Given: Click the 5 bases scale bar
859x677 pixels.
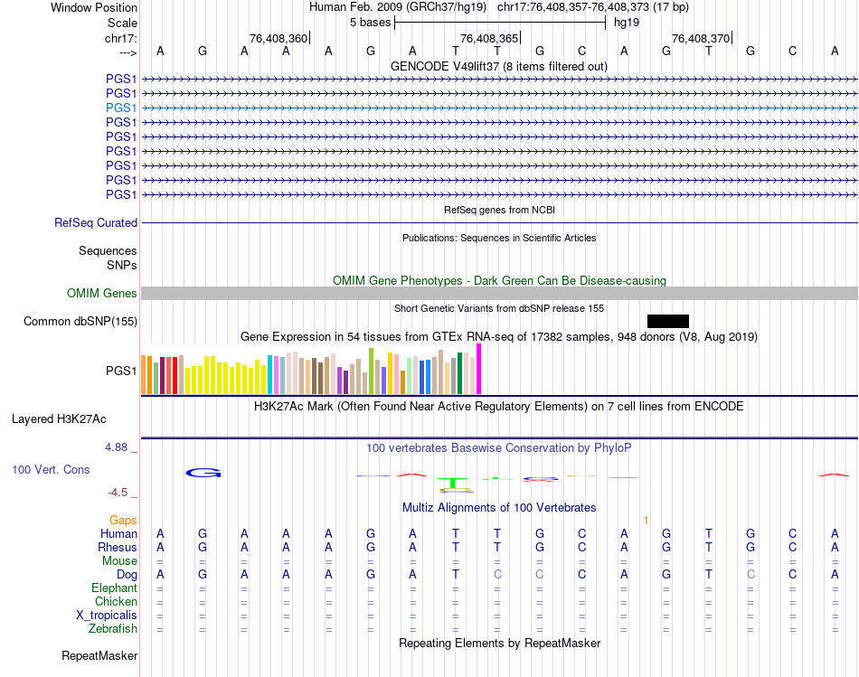Looking at the screenshot, I should click(x=500, y=23).
